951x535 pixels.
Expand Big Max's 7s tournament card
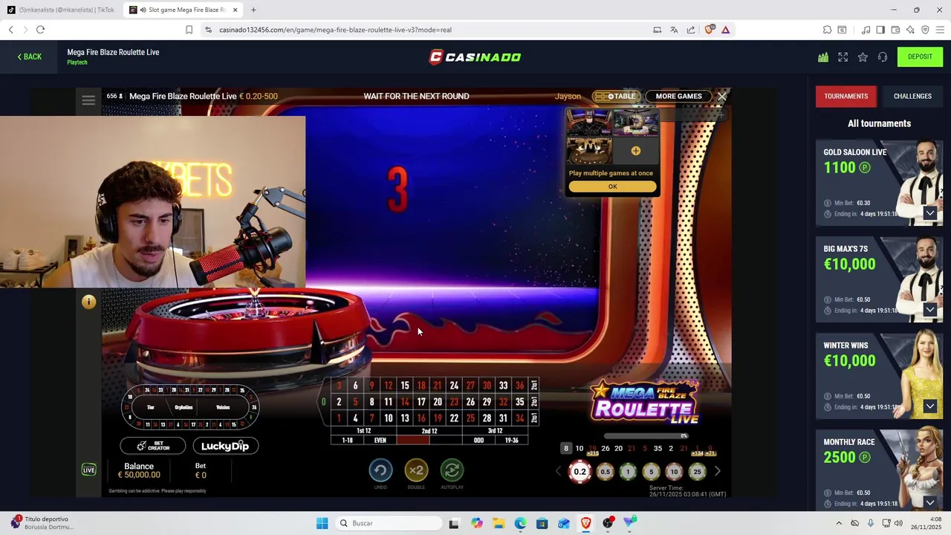click(929, 310)
